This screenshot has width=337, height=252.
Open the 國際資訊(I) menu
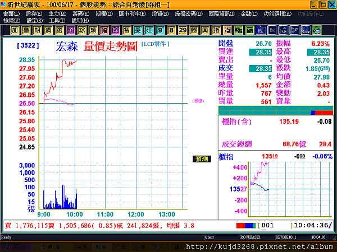coord(222,13)
